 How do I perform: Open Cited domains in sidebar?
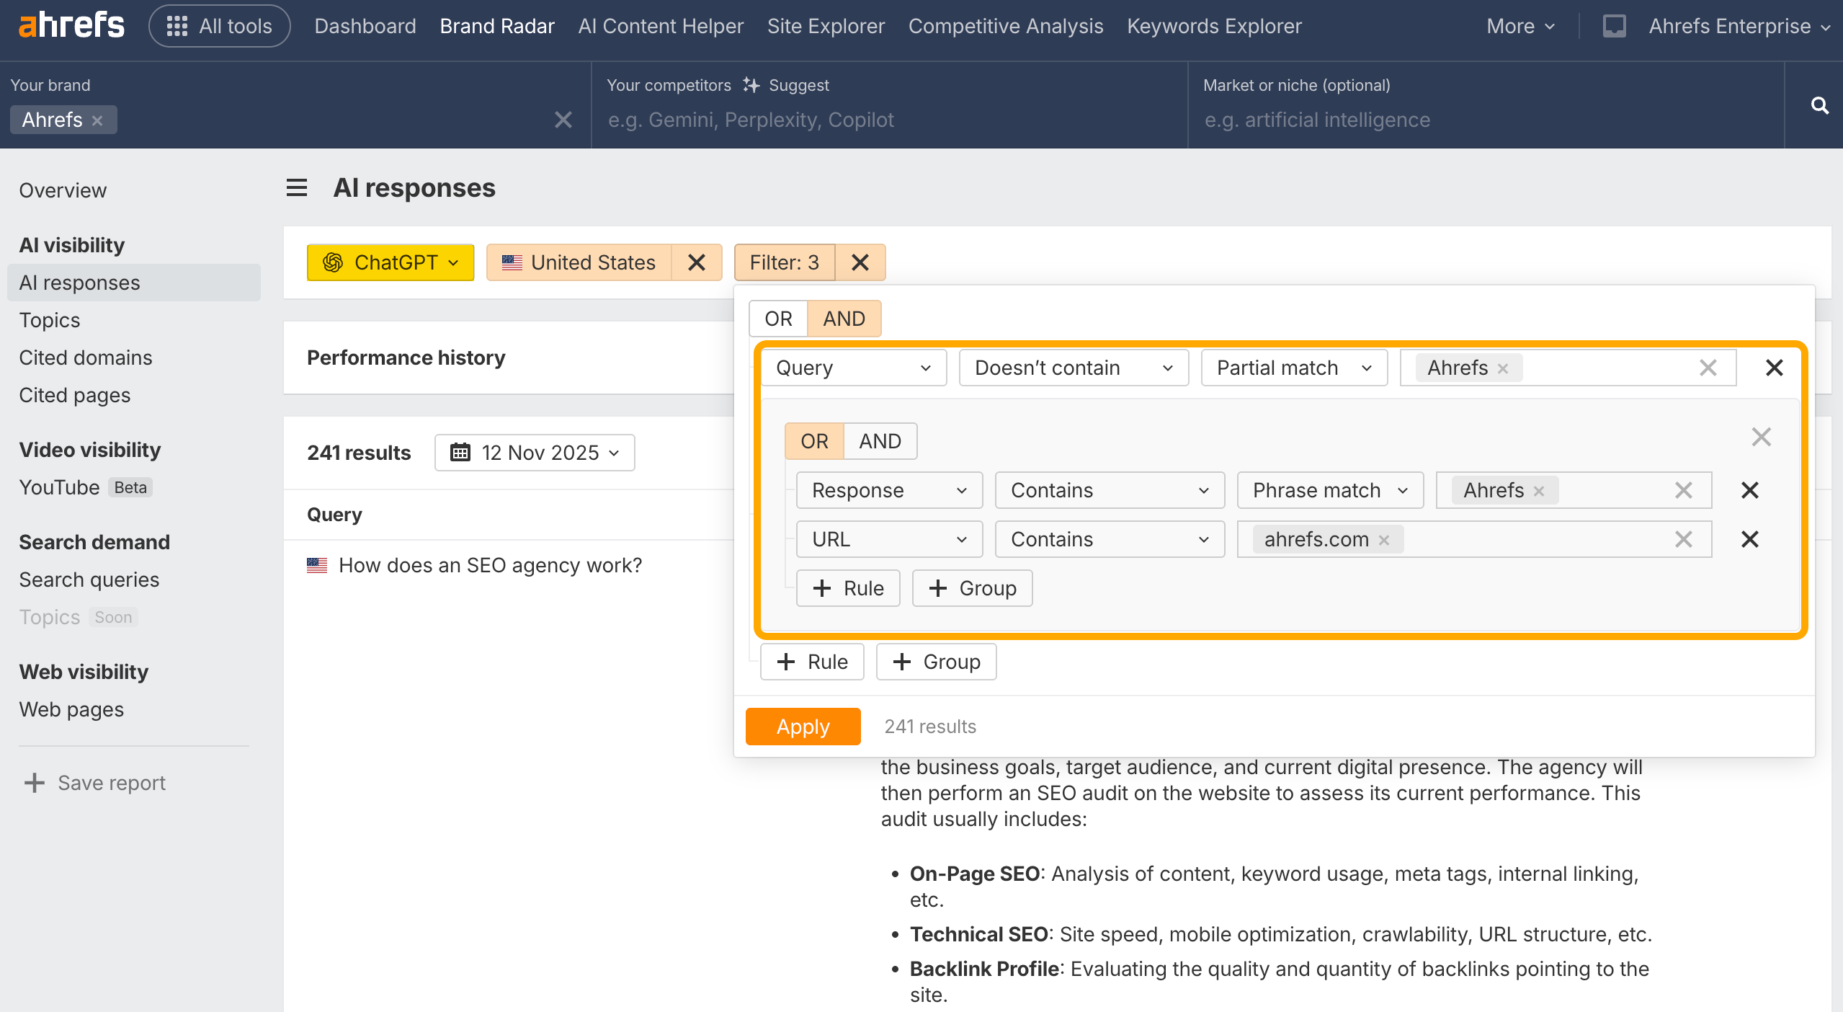[x=85, y=358]
